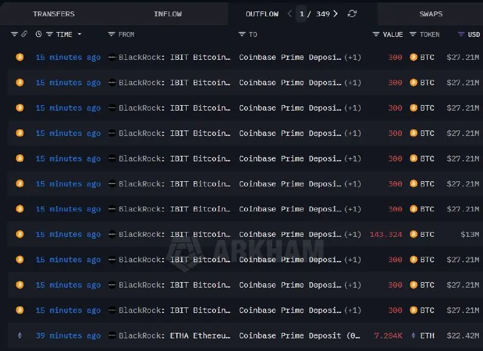Click the VALUE column header label
Screen dimensions: 483x351
(393, 34)
